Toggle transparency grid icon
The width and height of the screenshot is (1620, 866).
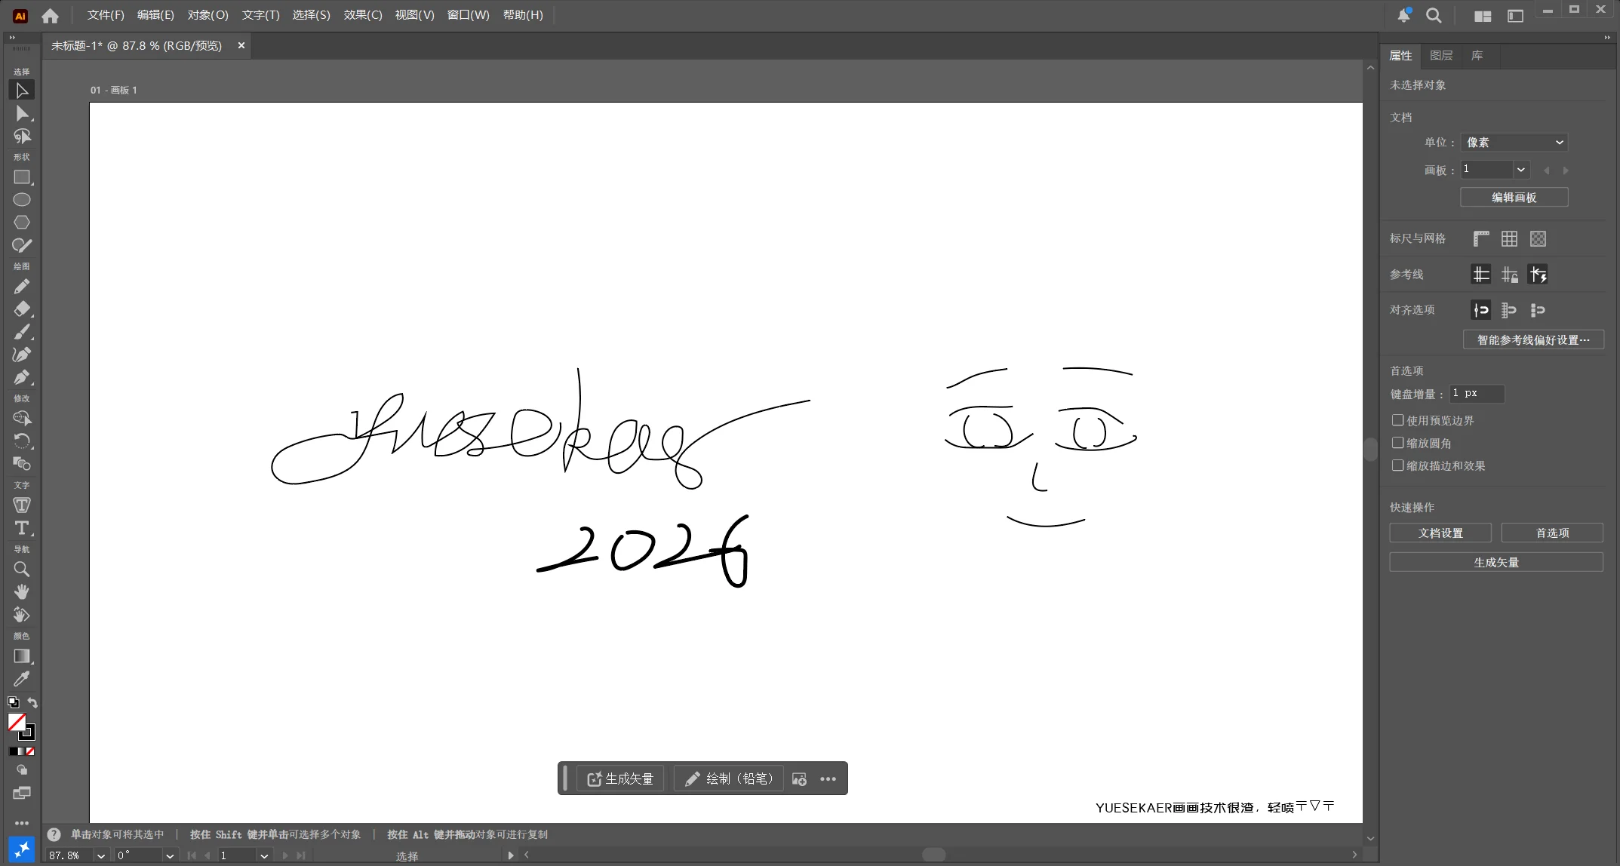pyautogui.click(x=1539, y=239)
